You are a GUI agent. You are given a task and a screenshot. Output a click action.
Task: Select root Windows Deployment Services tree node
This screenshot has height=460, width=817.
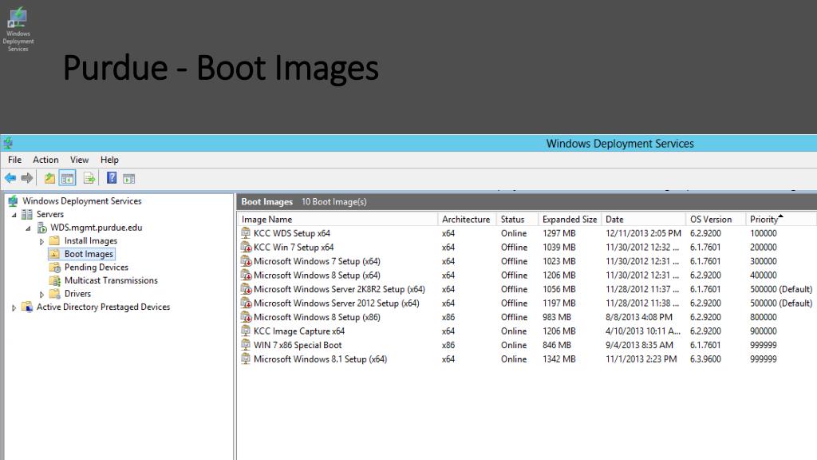(x=82, y=200)
